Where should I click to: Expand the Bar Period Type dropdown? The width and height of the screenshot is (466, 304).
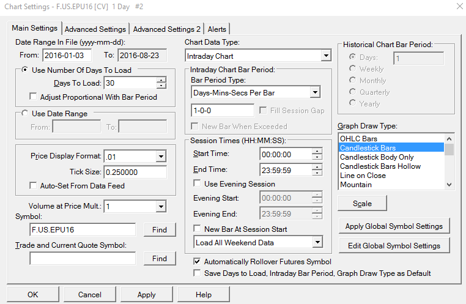pos(315,92)
